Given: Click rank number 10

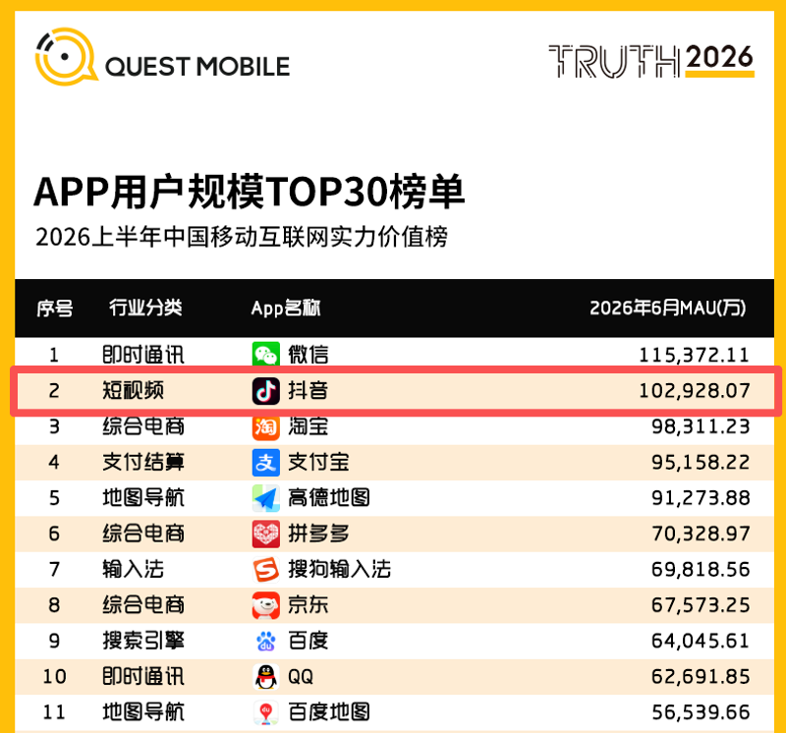Looking at the screenshot, I should [x=54, y=677].
